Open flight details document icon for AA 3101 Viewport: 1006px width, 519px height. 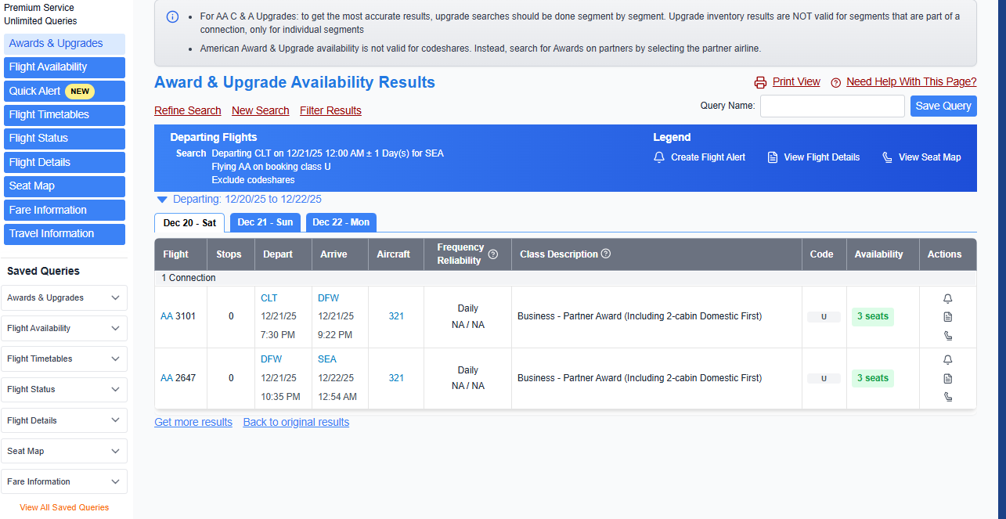click(x=947, y=317)
